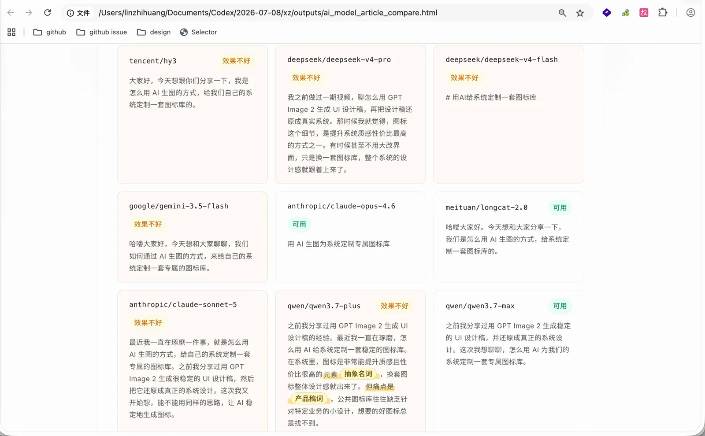Open the github issue bookmark folder
Screen dimensions: 705x436
click(x=101, y=32)
